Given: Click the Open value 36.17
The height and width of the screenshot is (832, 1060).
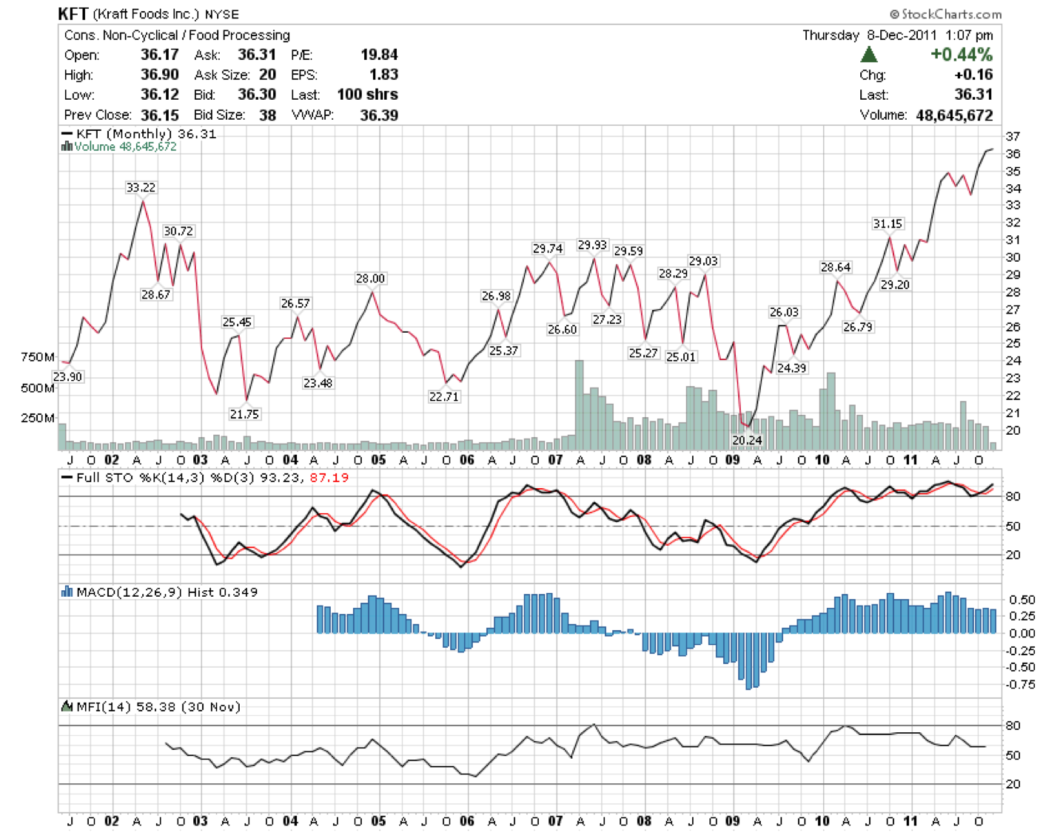Looking at the screenshot, I should [160, 55].
